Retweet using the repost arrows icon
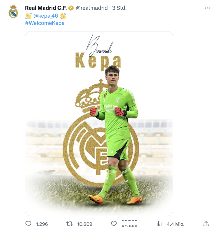This screenshot has height=232, width=216. pyautogui.click(x=70, y=224)
